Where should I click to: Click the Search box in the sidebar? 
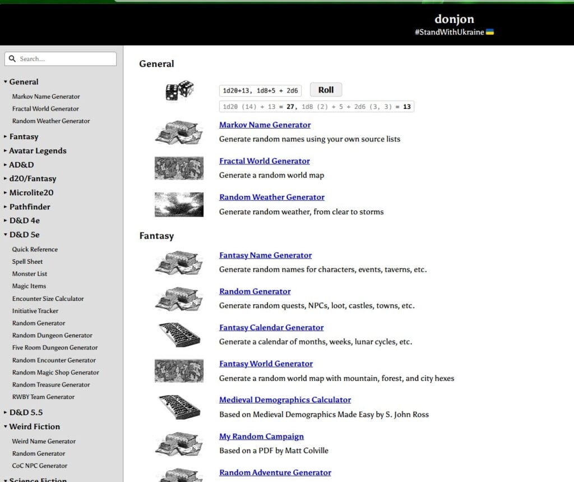coord(61,59)
